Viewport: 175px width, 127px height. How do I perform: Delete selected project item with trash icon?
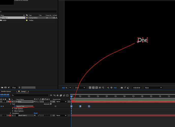click(x=19, y=88)
